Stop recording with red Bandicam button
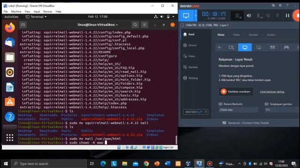 tap(297, 16)
